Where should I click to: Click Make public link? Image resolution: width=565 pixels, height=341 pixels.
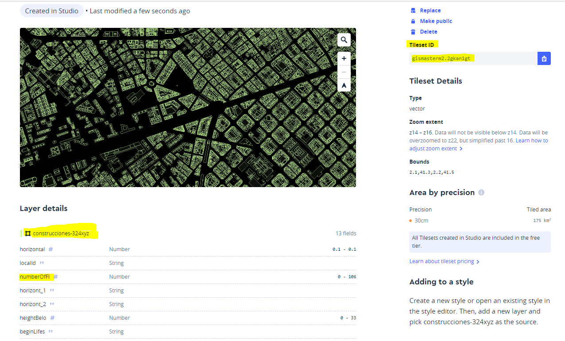436,21
